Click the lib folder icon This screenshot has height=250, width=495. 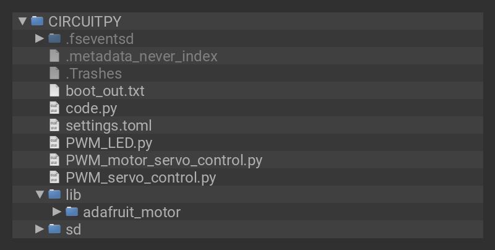[x=54, y=194]
